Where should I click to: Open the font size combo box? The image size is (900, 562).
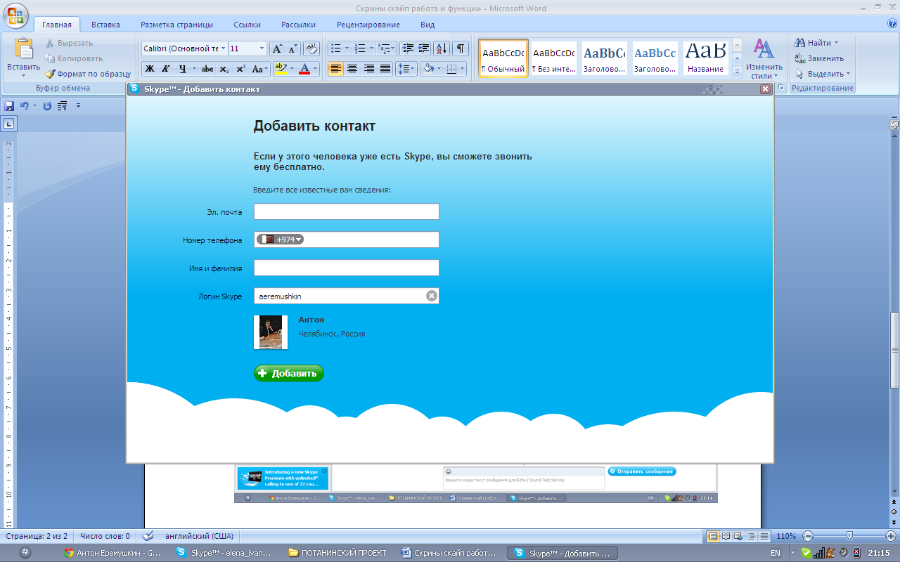tap(247, 48)
